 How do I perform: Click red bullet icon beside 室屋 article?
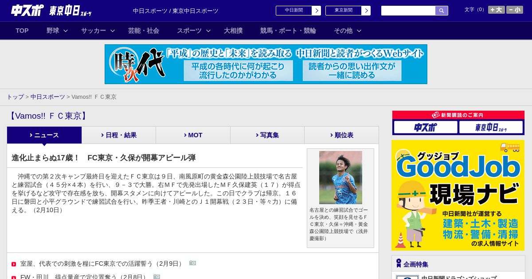click(14, 264)
